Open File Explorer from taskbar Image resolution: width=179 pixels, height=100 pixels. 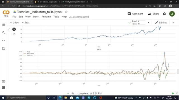click(66, 97)
